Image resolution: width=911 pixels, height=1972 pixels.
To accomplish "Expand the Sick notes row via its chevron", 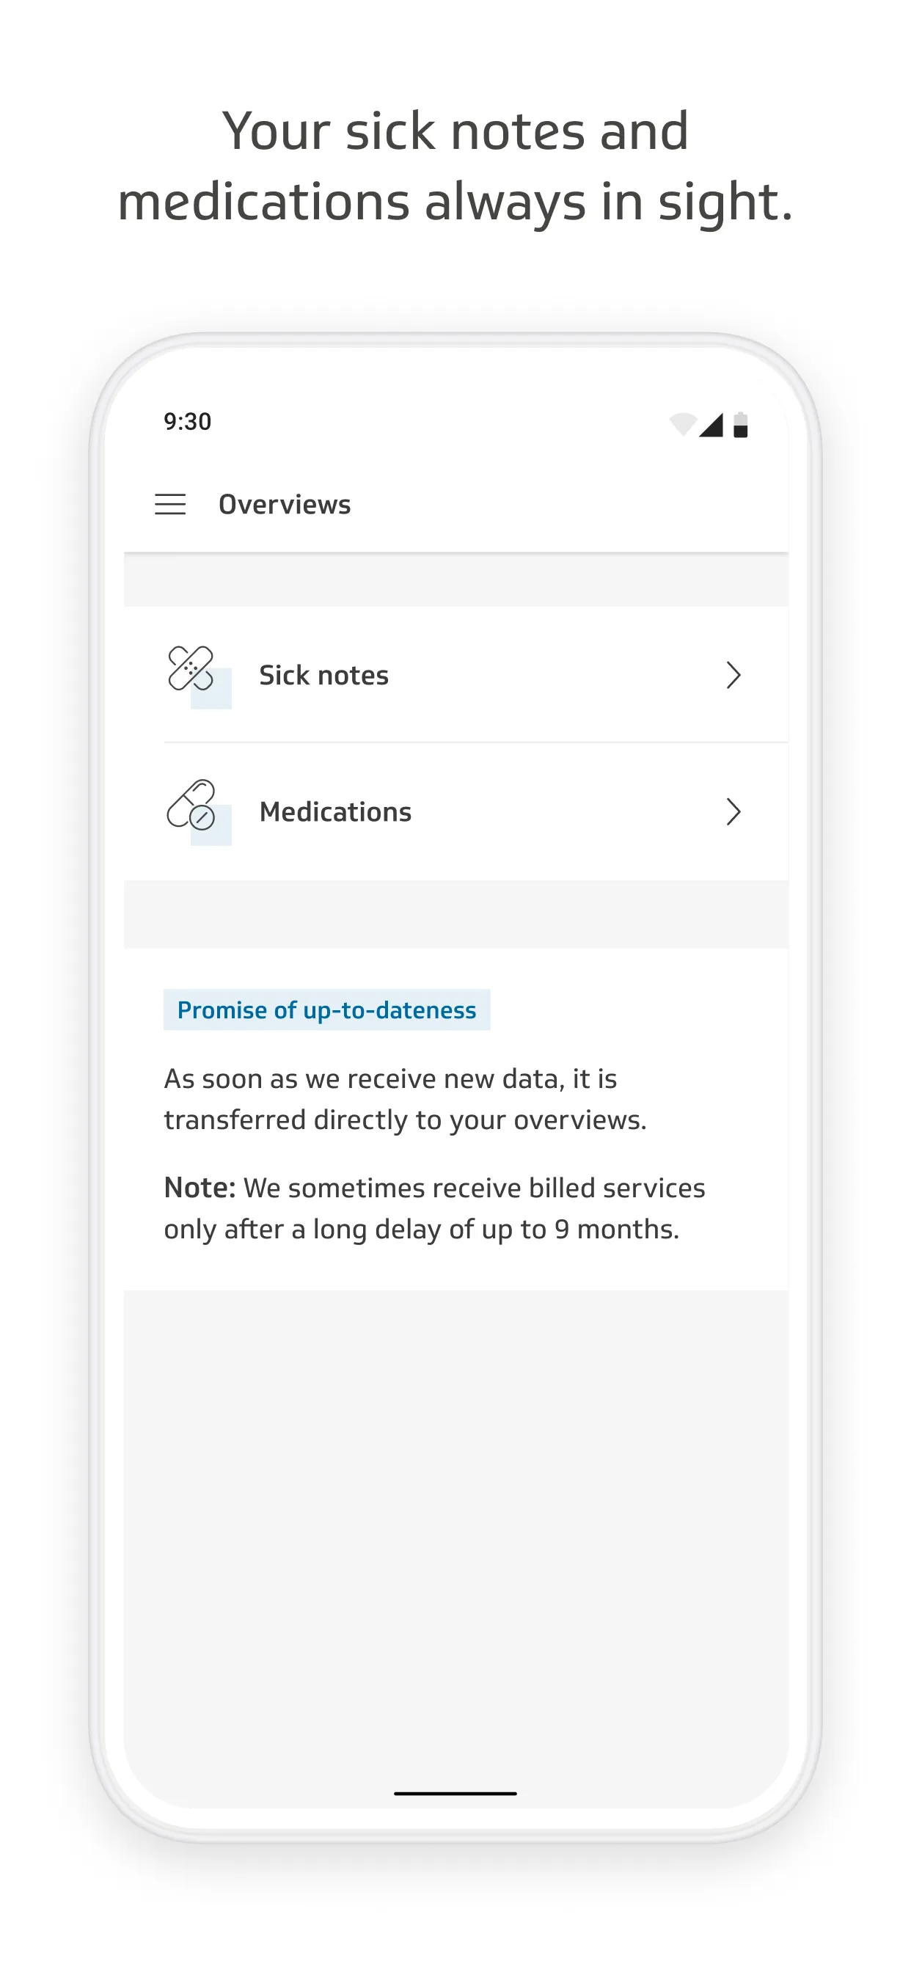I will pyautogui.click(x=734, y=674).
